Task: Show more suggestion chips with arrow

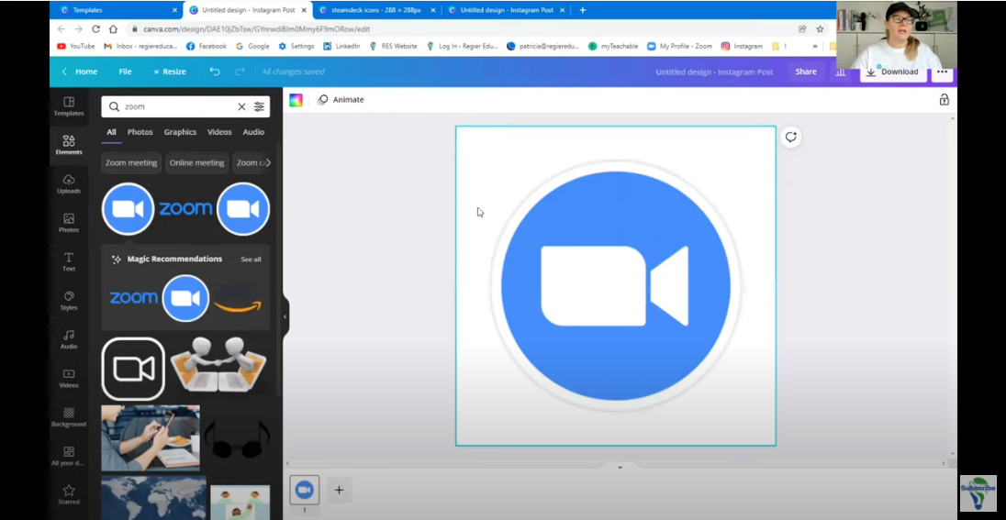Action: (268, 163)
